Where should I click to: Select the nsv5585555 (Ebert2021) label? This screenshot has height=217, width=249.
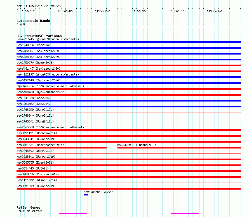pos(35,162)
